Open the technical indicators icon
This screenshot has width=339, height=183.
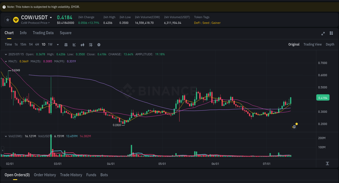pos(90,44)
